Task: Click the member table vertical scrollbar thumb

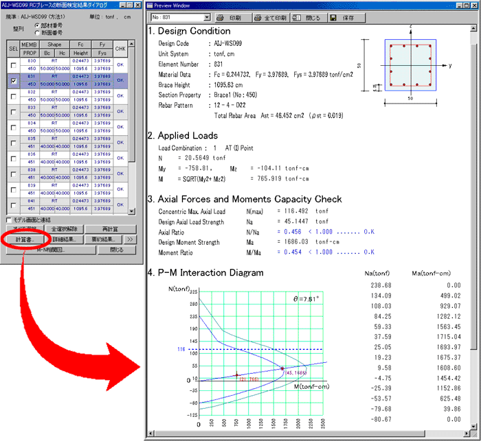Action: pos(132,104)
